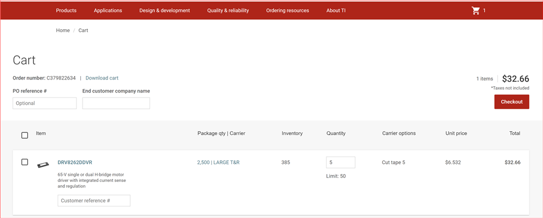Click the Cart breadcrumb
Image resolution: width=543 pixels, height=218 pixels.
tap(83, 30)
